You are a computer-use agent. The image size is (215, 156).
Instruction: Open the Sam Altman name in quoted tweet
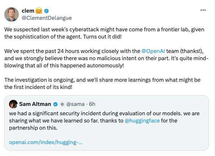click(x=35, y=104)
